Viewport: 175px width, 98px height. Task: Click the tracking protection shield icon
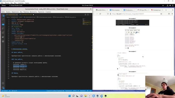(108, 14)
